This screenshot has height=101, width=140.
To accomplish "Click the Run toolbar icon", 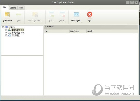I will tap(51, 14).
